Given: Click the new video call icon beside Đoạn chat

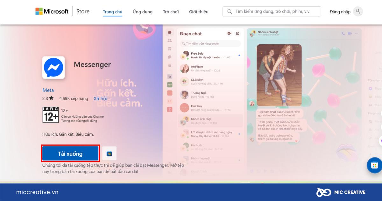Looking at the screenshot, I should coord(229,33).
